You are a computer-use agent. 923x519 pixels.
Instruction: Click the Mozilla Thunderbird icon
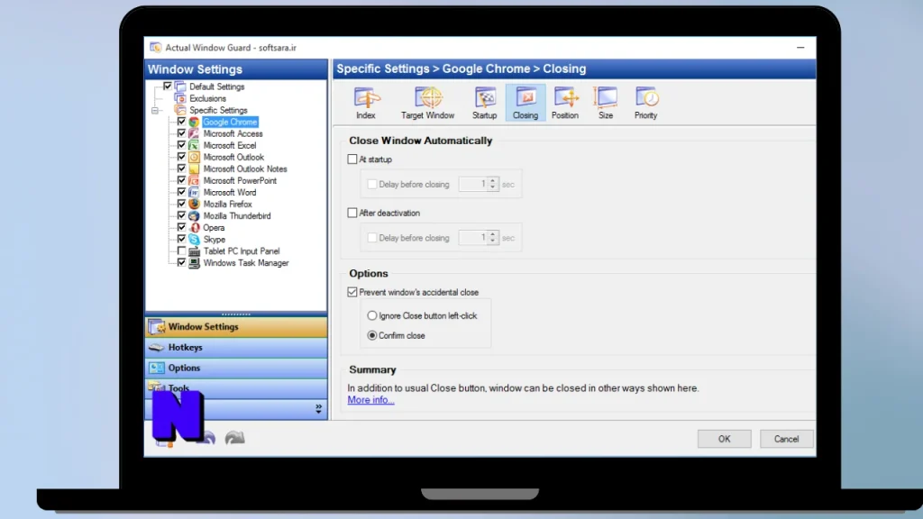pos(194,216)
